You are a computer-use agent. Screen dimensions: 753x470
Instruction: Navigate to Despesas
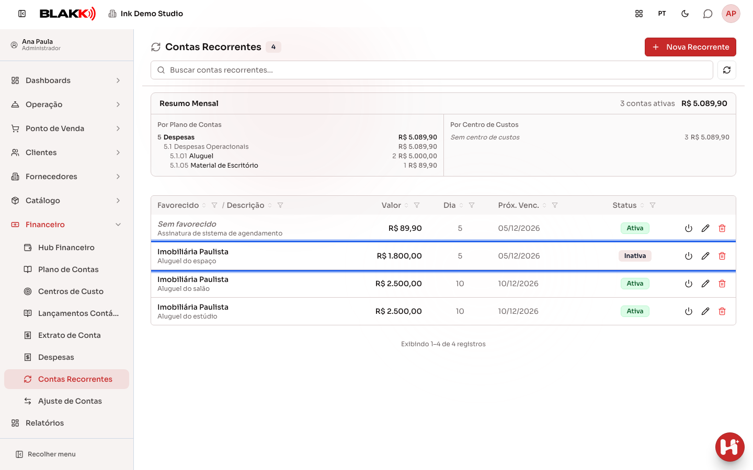click(66, 357)
